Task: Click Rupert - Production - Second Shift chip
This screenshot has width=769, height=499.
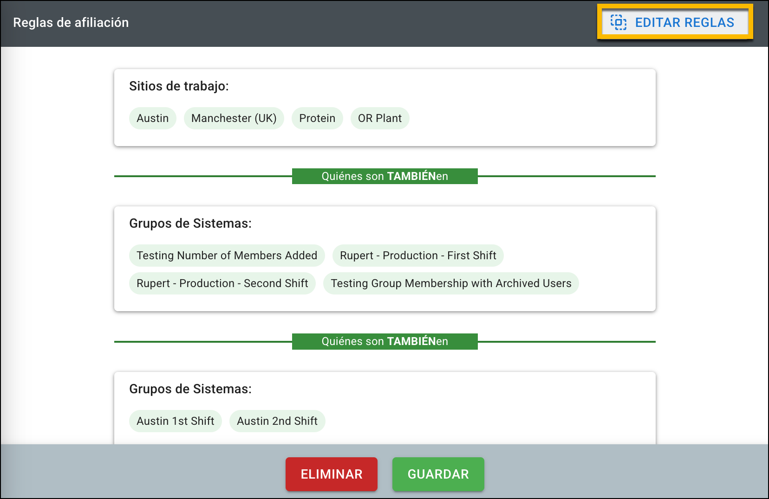Action: pyautogui.click(x=222, y=283)
